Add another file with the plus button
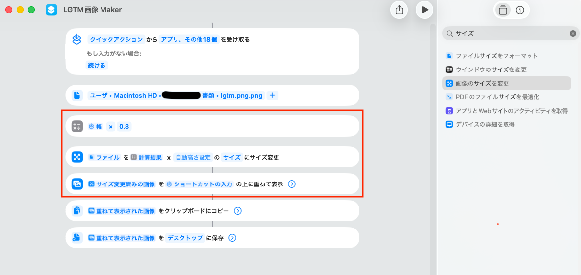Screen dimensions: 581x275 272,96
